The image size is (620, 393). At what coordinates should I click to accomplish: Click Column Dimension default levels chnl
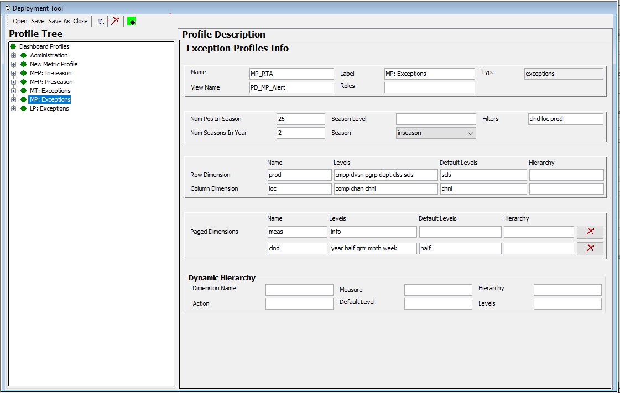pyautogui.click(x=483, y=189)
